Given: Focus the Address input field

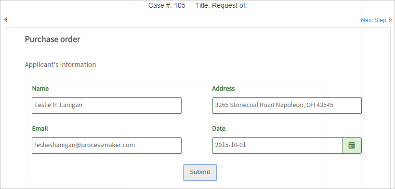Looking at the screenshot, I should [x=287, y=105].
